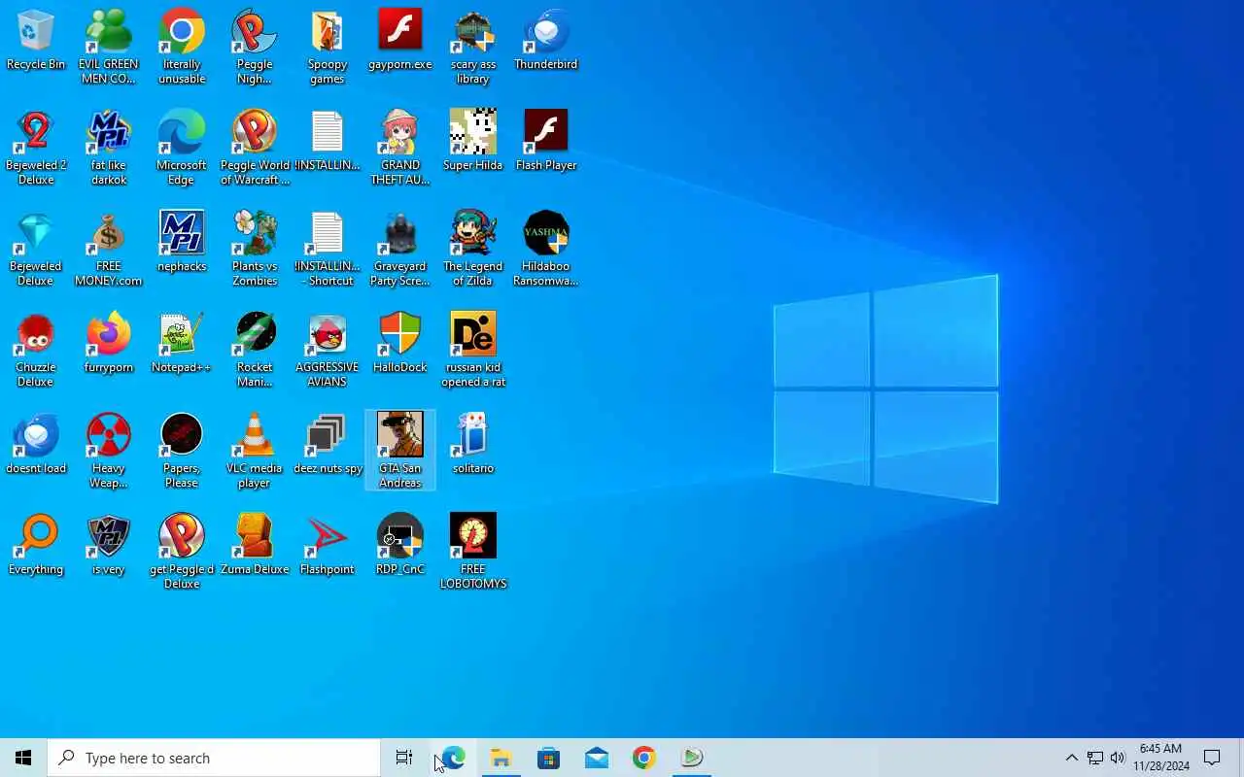Select the Plants vs Zombies shortcut
The width and height of the screenshot is (1244, 777).
tap(255, 249)
